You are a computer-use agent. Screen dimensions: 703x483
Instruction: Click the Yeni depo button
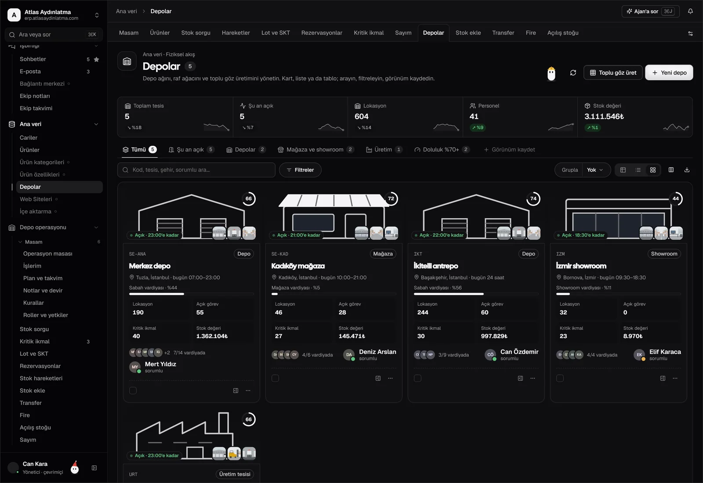(x=669, y=73)
